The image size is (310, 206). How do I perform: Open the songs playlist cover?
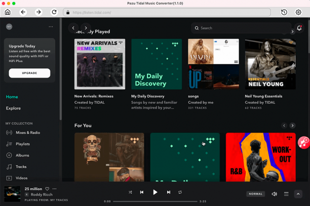click(214, 64)
